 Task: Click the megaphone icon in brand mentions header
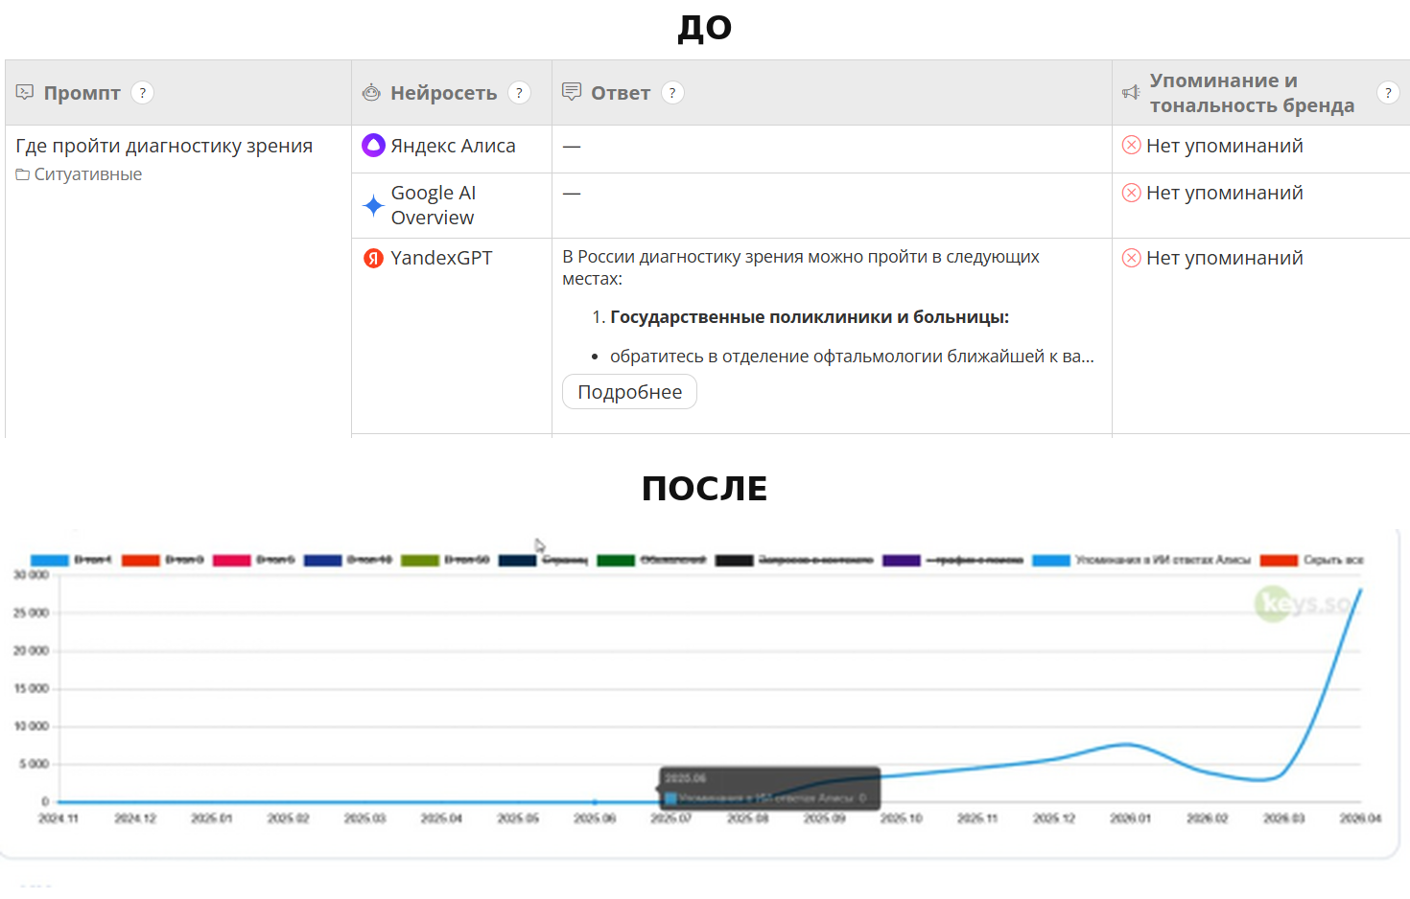click(x=1131, y=92)
